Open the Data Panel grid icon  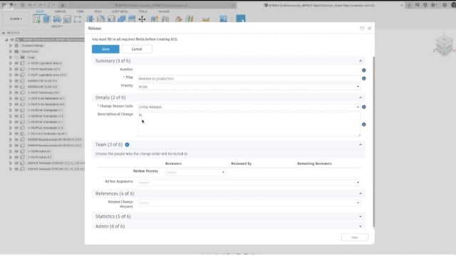[x=4, y=5]
